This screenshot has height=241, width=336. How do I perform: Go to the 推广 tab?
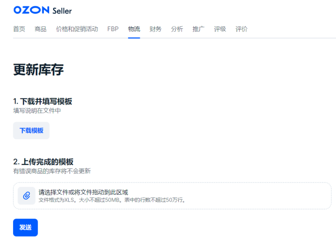[198, 29]
